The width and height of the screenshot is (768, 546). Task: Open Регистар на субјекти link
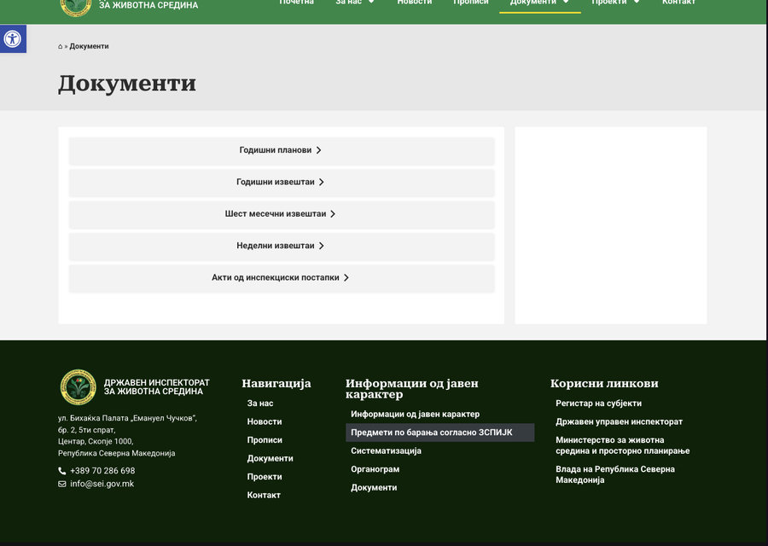598,404
